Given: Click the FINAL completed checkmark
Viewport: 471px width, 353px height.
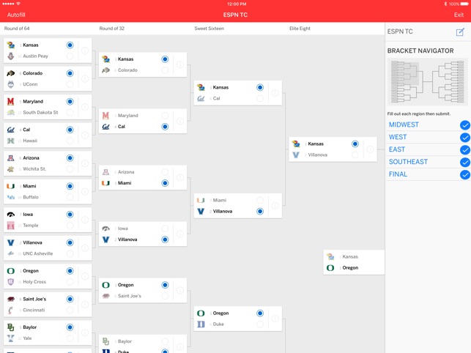Looking at the screenshot, I should (x=465, y=174).
